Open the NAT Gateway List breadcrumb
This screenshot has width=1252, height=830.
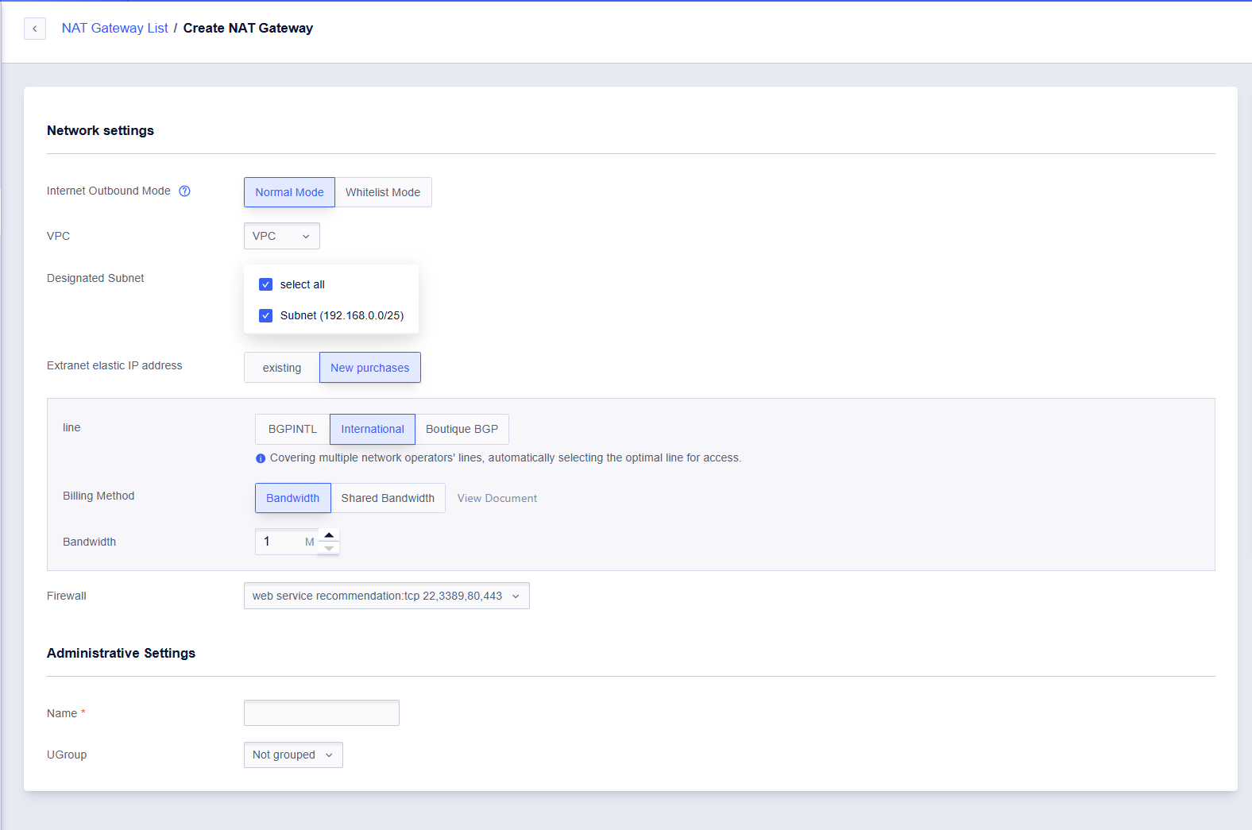point(115,29)
